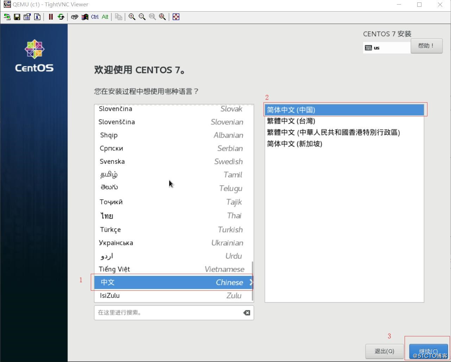This screenshot has width=451, height=362.
Task: Click the language search input field
Action: tap(169, 313)
